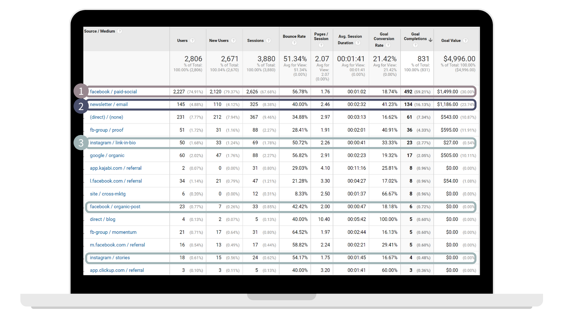Click Goal Conversion Rate help icon

tap(388, 45)
